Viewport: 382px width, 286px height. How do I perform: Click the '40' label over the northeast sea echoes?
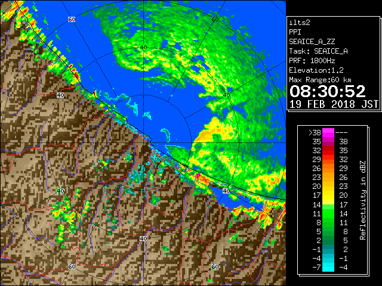(226, 95)
